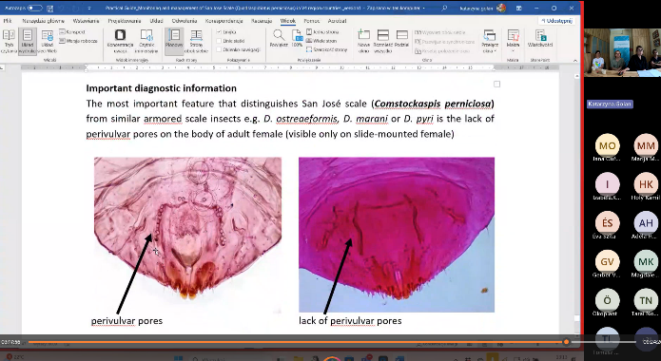Select participant avatar GV
The height and width of the screenshot is (361, 661).
click(608, 261)
